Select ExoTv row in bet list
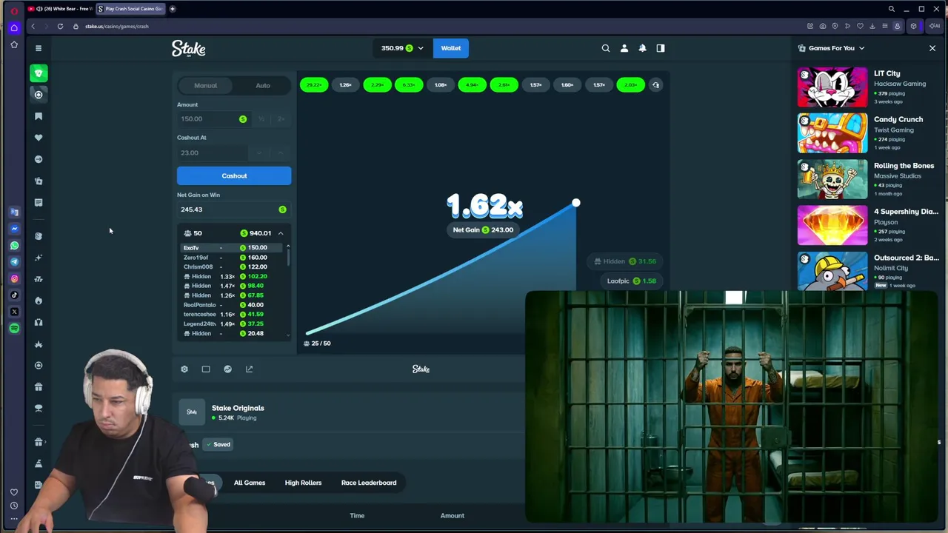948x533 pixels. coord(233,248)
